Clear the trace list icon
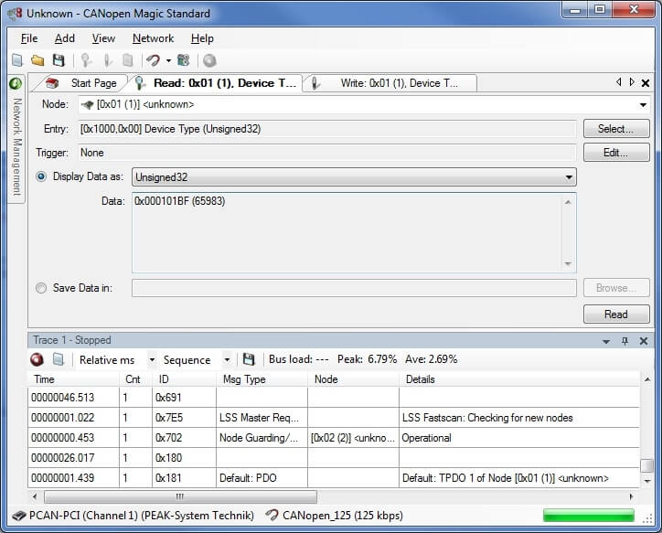The height and width of the screenshot is (533, 662). click(58, 359)
